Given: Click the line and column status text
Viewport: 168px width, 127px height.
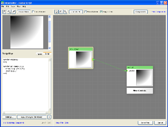Looking at the screenshot, I should [x=46, y=123].
